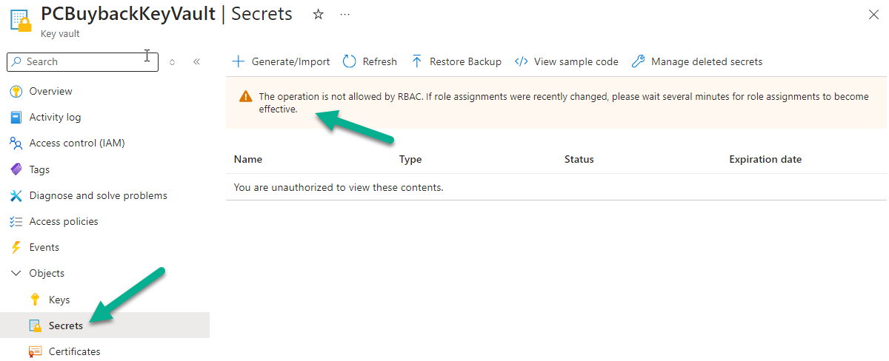Viewport: 889px width, 361px height.
Task: Click the wrench icon for deleted secrets
Action: pos(638,62)
